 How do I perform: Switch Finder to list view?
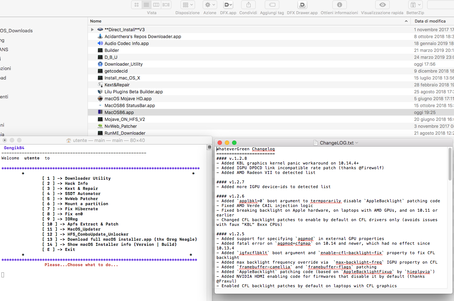point(146,5)
